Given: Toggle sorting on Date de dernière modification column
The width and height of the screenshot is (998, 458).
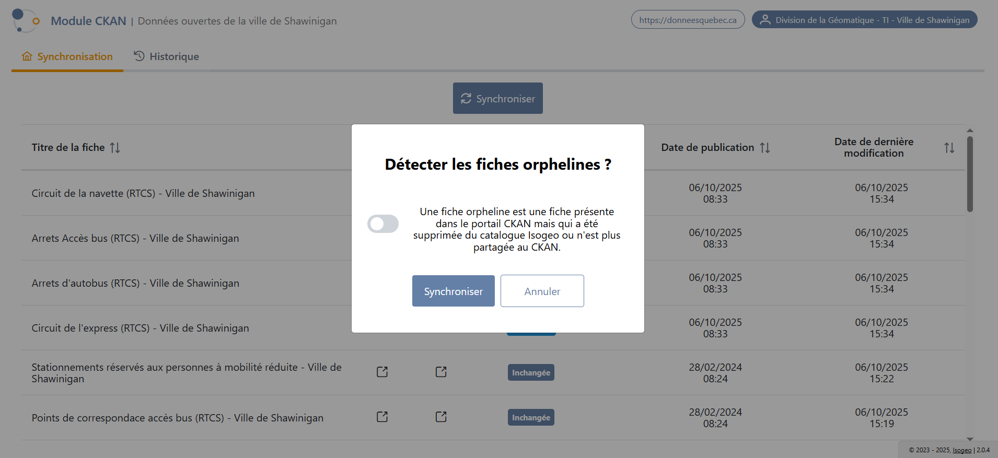Looking at the screenshot, I should [950, 147].
